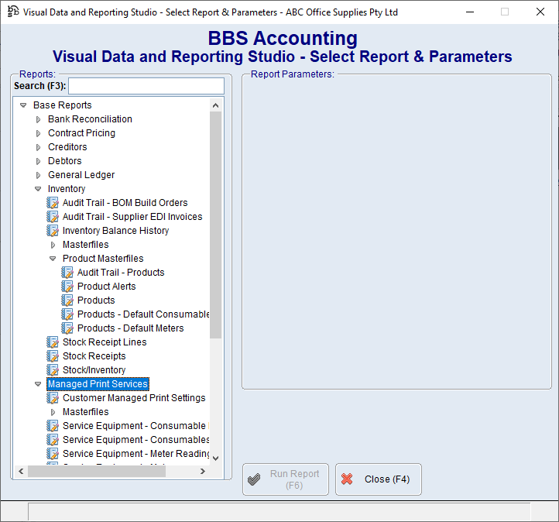
Task: Click the Audit Trail - BOM Build Orders report icon
Action: click(x=53, y=203)
